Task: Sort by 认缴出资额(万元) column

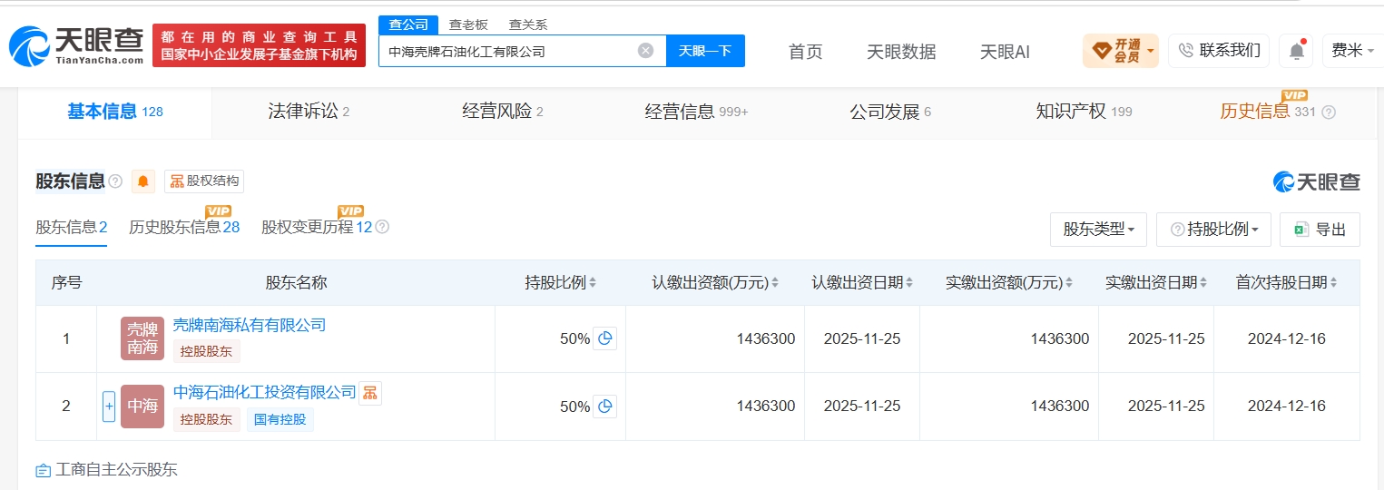Action: click(x=775, y=283)
